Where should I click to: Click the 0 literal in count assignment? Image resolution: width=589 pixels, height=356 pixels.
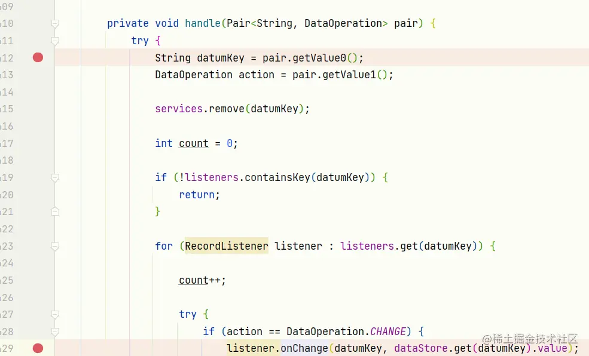pyautogui.click(x=230, y=143)
